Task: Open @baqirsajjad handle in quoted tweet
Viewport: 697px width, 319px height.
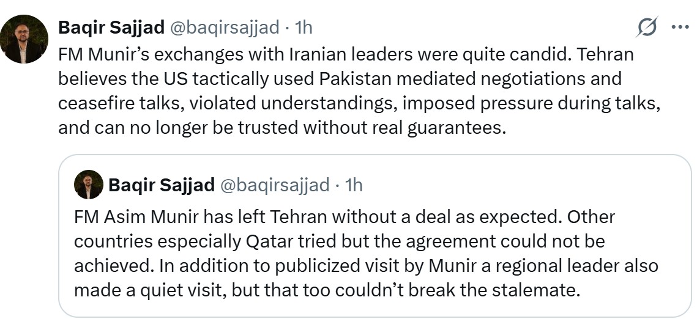Action: point(275,185)
